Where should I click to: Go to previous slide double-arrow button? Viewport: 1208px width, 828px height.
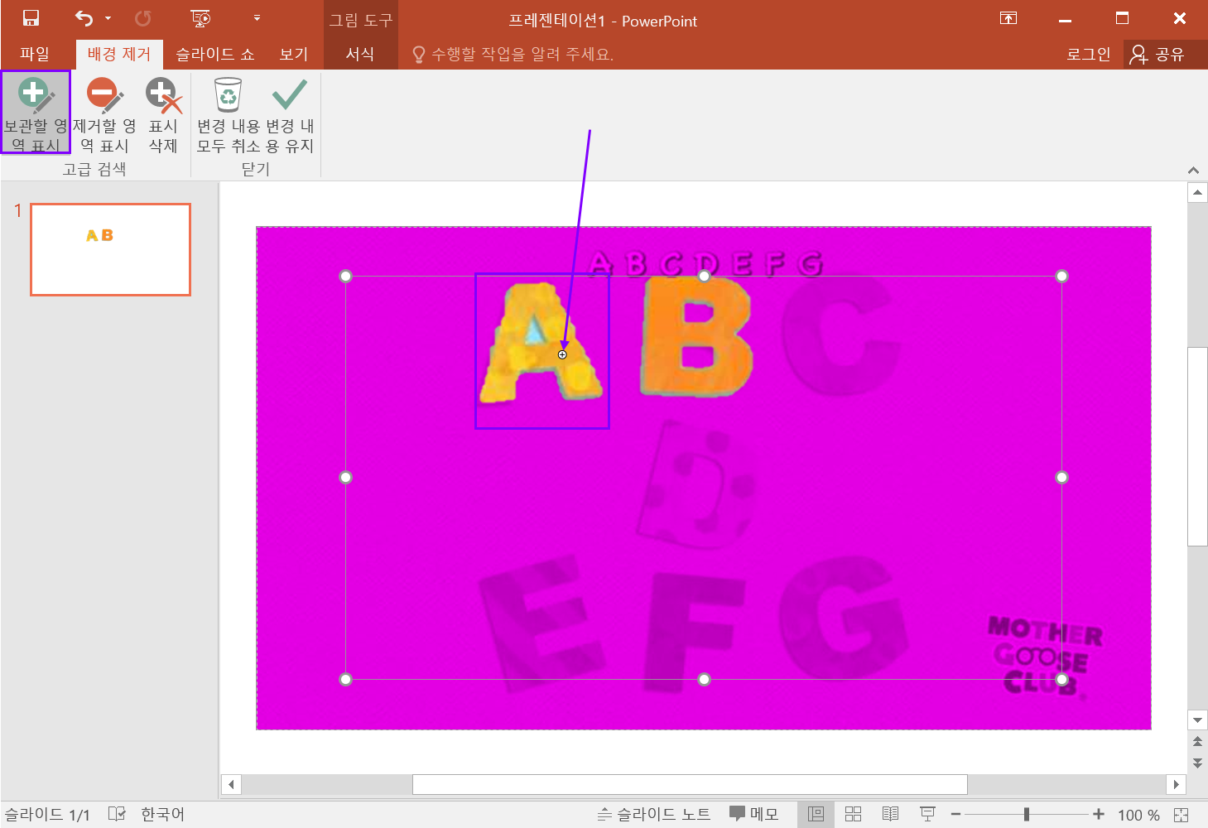(1197, 741)
